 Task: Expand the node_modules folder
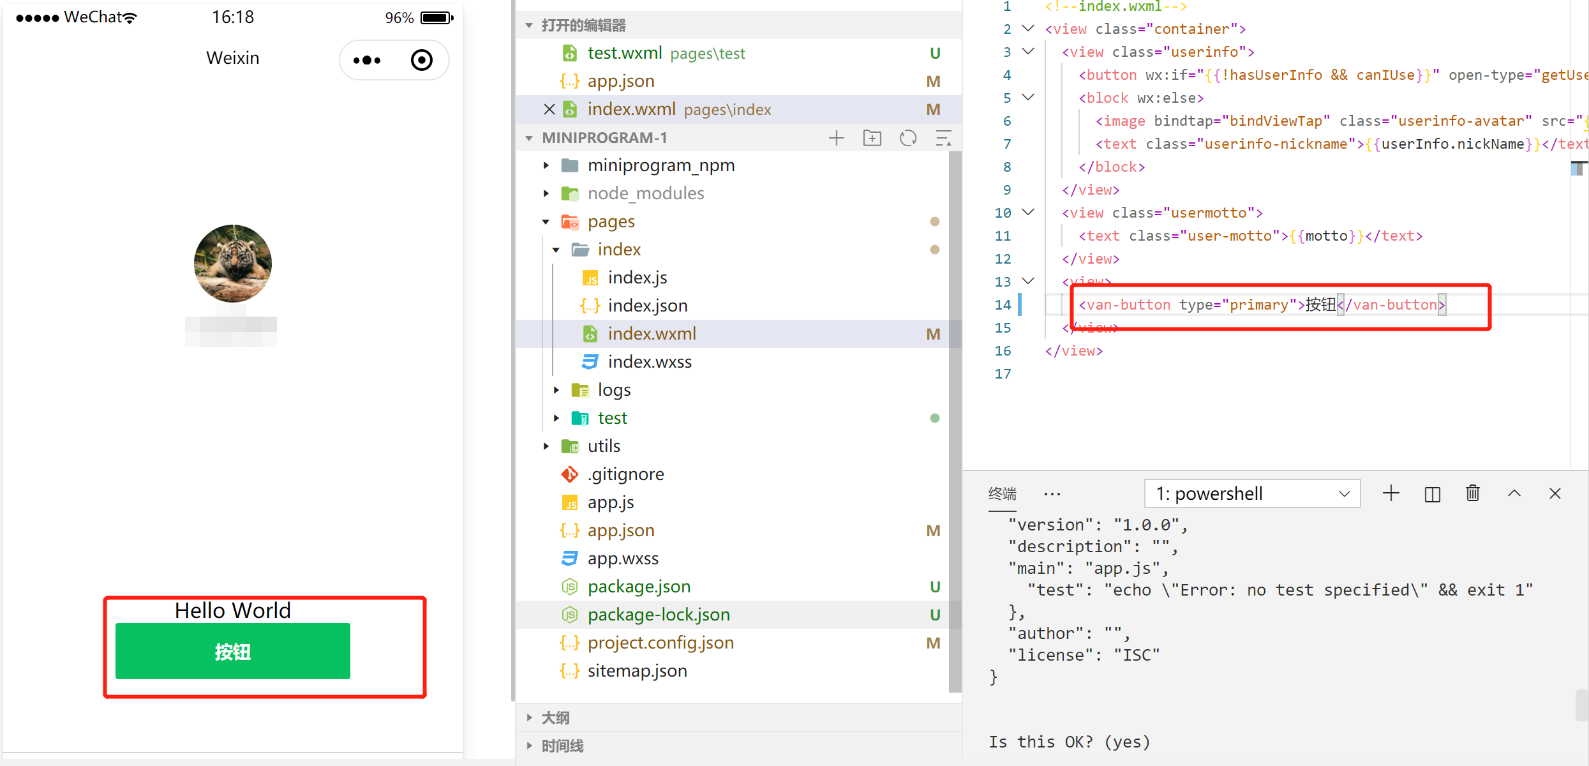[x=546, y=193]
